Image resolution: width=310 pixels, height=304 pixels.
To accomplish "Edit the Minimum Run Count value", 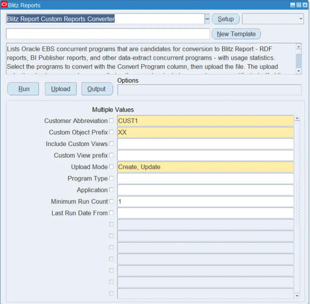I will [205, 201].
